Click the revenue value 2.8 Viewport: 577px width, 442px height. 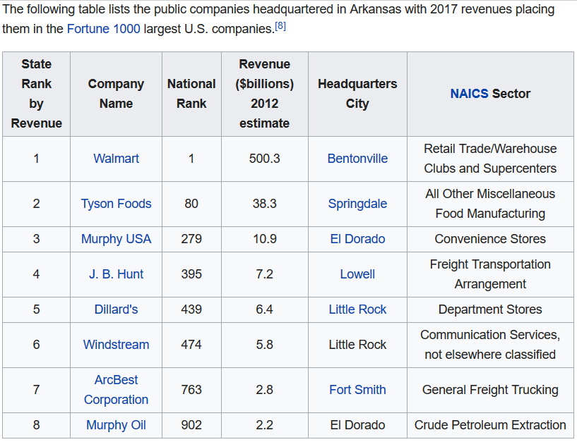265,389
